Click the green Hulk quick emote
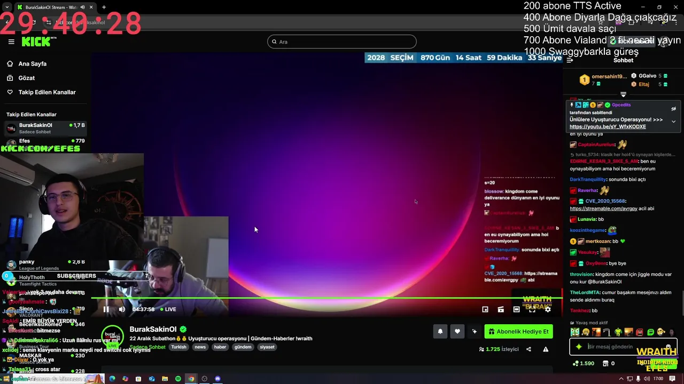Image resolution: width=684 pixels, height=384 pixels. 618,332
